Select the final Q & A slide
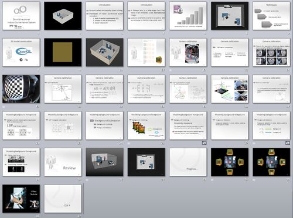 tap(63, 199)
